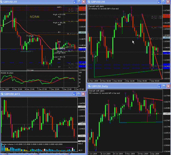The width and height of the screenshot is (171, 155).
Task: Maximize the GBPUSD,H1 chart window
Action: (x=79, y=2)
